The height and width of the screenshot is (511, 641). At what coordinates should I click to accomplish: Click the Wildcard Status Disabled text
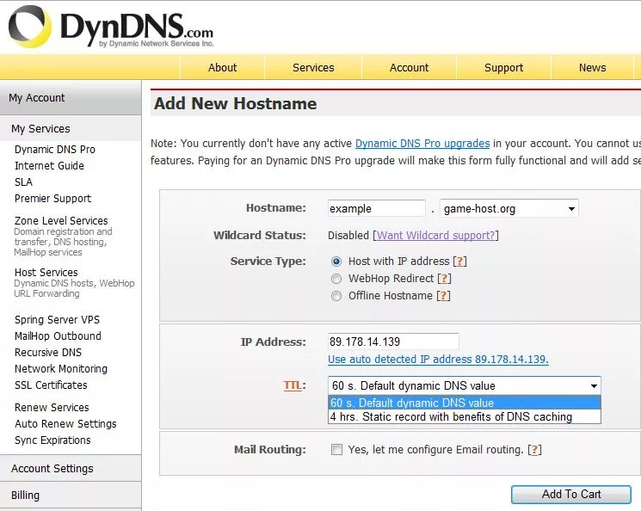(348, 236)
